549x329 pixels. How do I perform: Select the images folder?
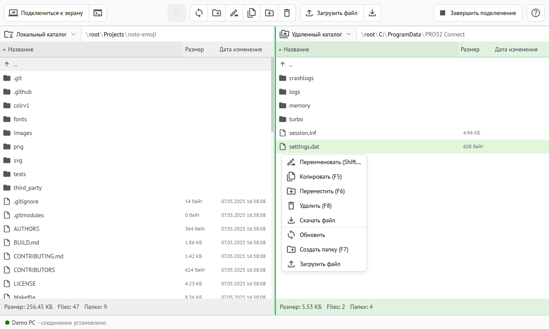click(136, 133)
